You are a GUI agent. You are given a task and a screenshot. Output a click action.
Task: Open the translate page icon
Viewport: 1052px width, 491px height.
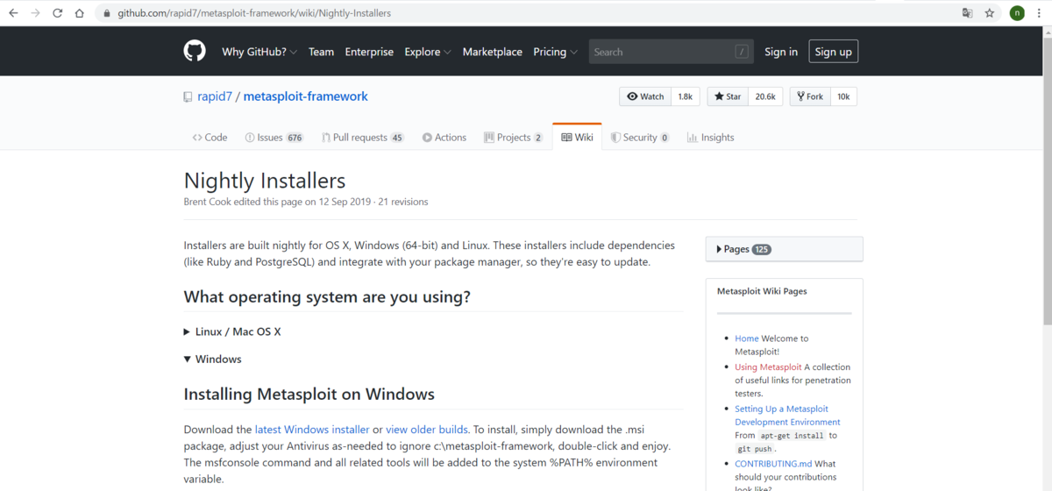[x=967, y=13]
